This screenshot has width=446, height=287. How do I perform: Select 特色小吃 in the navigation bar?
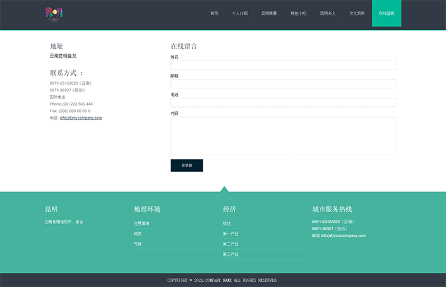[298, 13]
